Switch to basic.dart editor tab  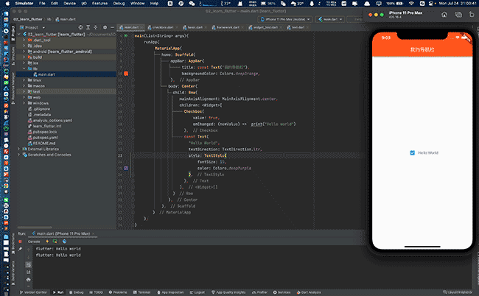[x=194, y=27]
